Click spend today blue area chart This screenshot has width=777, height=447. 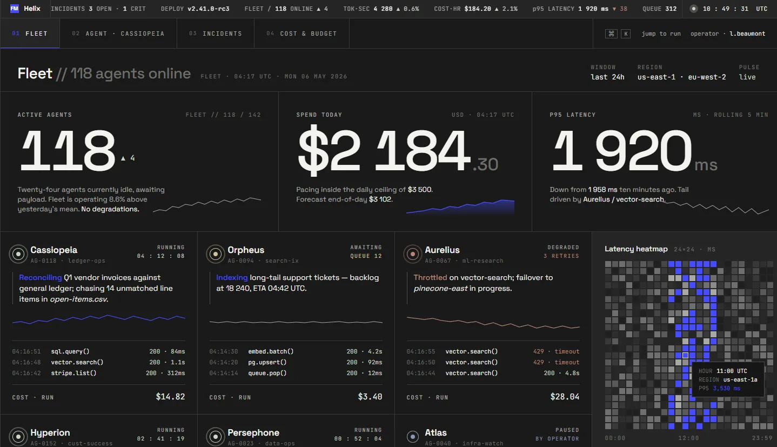coord(460,207)
